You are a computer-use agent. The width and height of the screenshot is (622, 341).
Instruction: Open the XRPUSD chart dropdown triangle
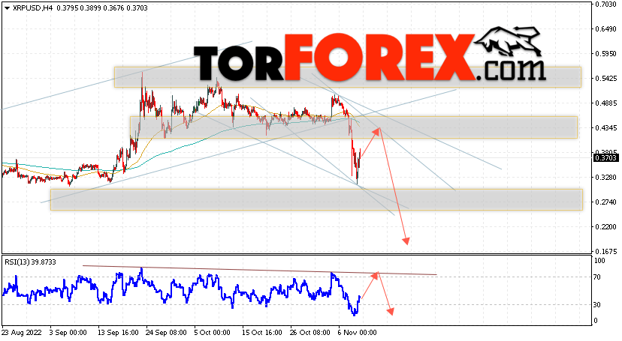[7, 8]
